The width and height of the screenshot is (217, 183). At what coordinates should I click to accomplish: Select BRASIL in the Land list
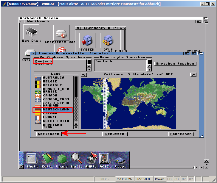click(54, 92)
